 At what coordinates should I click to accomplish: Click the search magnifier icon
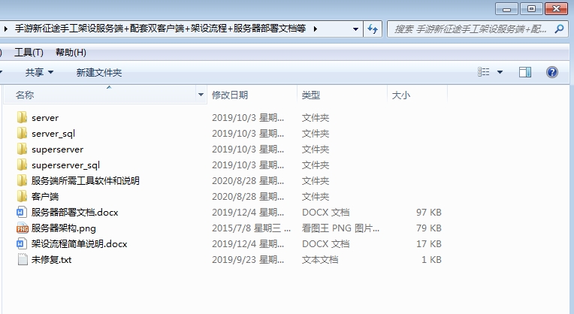tap(559, 29)
